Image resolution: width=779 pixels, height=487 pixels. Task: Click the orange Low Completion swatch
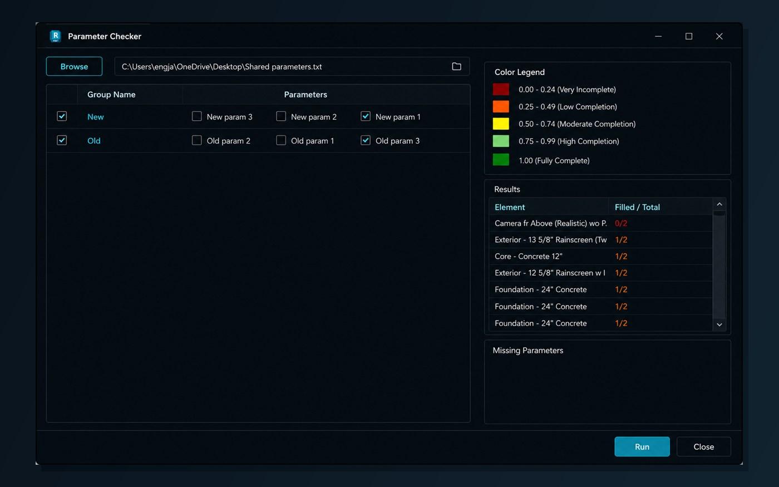(501, 106)
